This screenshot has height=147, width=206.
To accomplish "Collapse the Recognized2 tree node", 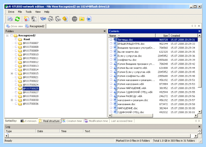I will 7,36.
